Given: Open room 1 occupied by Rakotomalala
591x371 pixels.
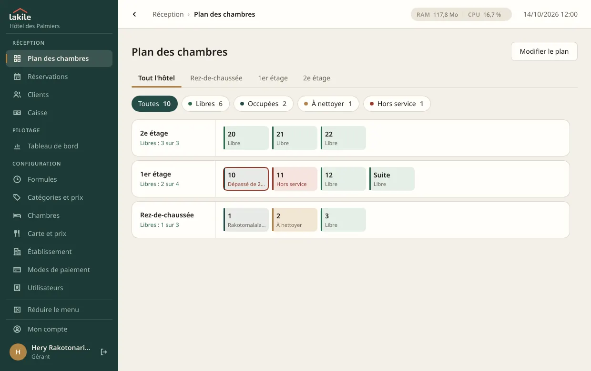Looking at the screenshot, I should pos(246,220).
